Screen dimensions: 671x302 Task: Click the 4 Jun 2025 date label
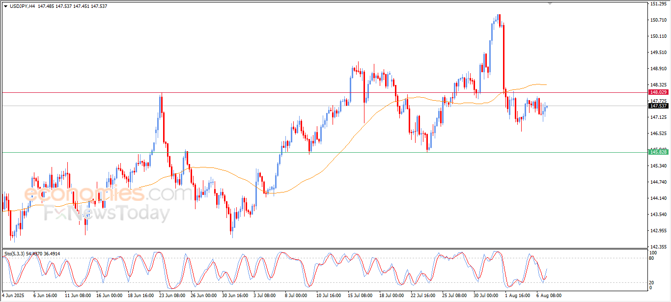coord(13,296)
